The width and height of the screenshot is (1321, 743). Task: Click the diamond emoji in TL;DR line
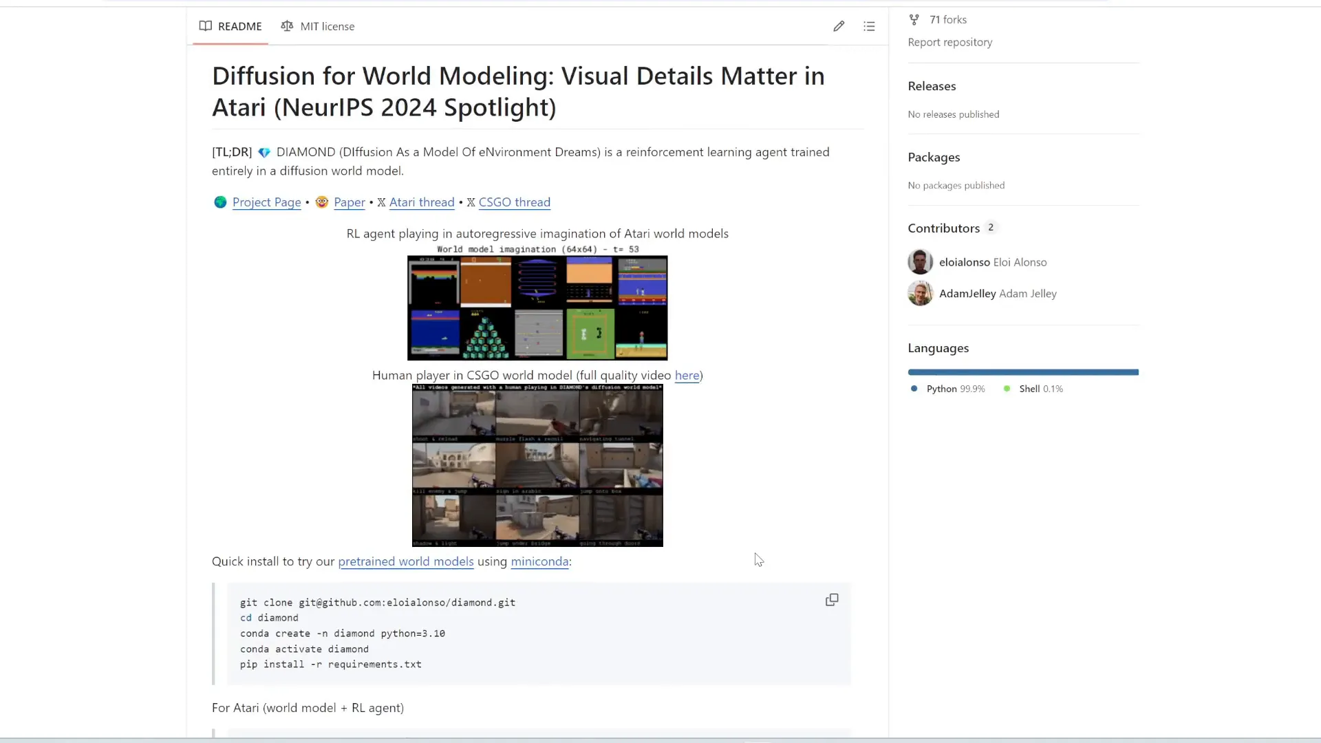[264, 153]
